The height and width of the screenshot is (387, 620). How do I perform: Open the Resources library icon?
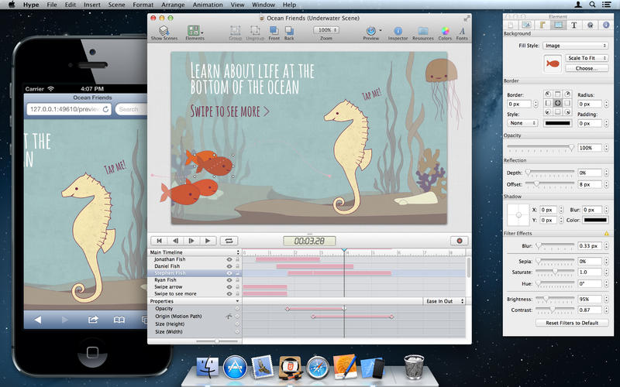pos(422,30)
